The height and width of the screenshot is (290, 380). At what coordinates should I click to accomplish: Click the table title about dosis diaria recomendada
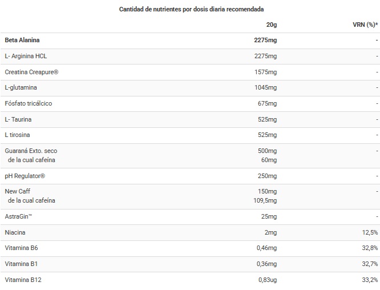192,10
